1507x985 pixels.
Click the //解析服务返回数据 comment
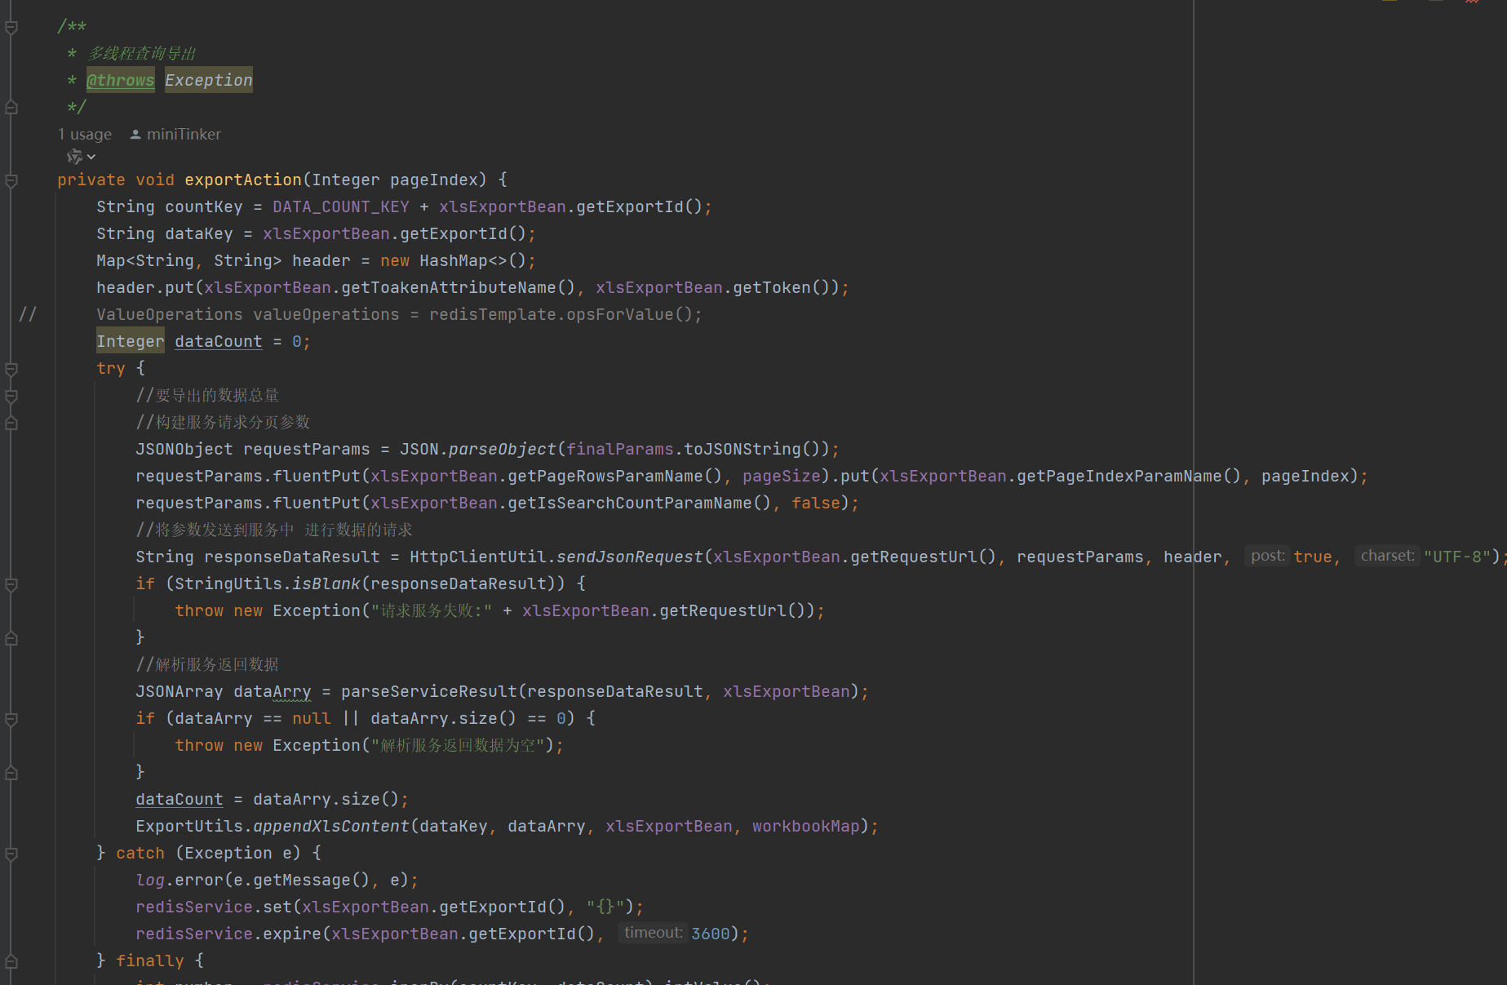[207, 664]
